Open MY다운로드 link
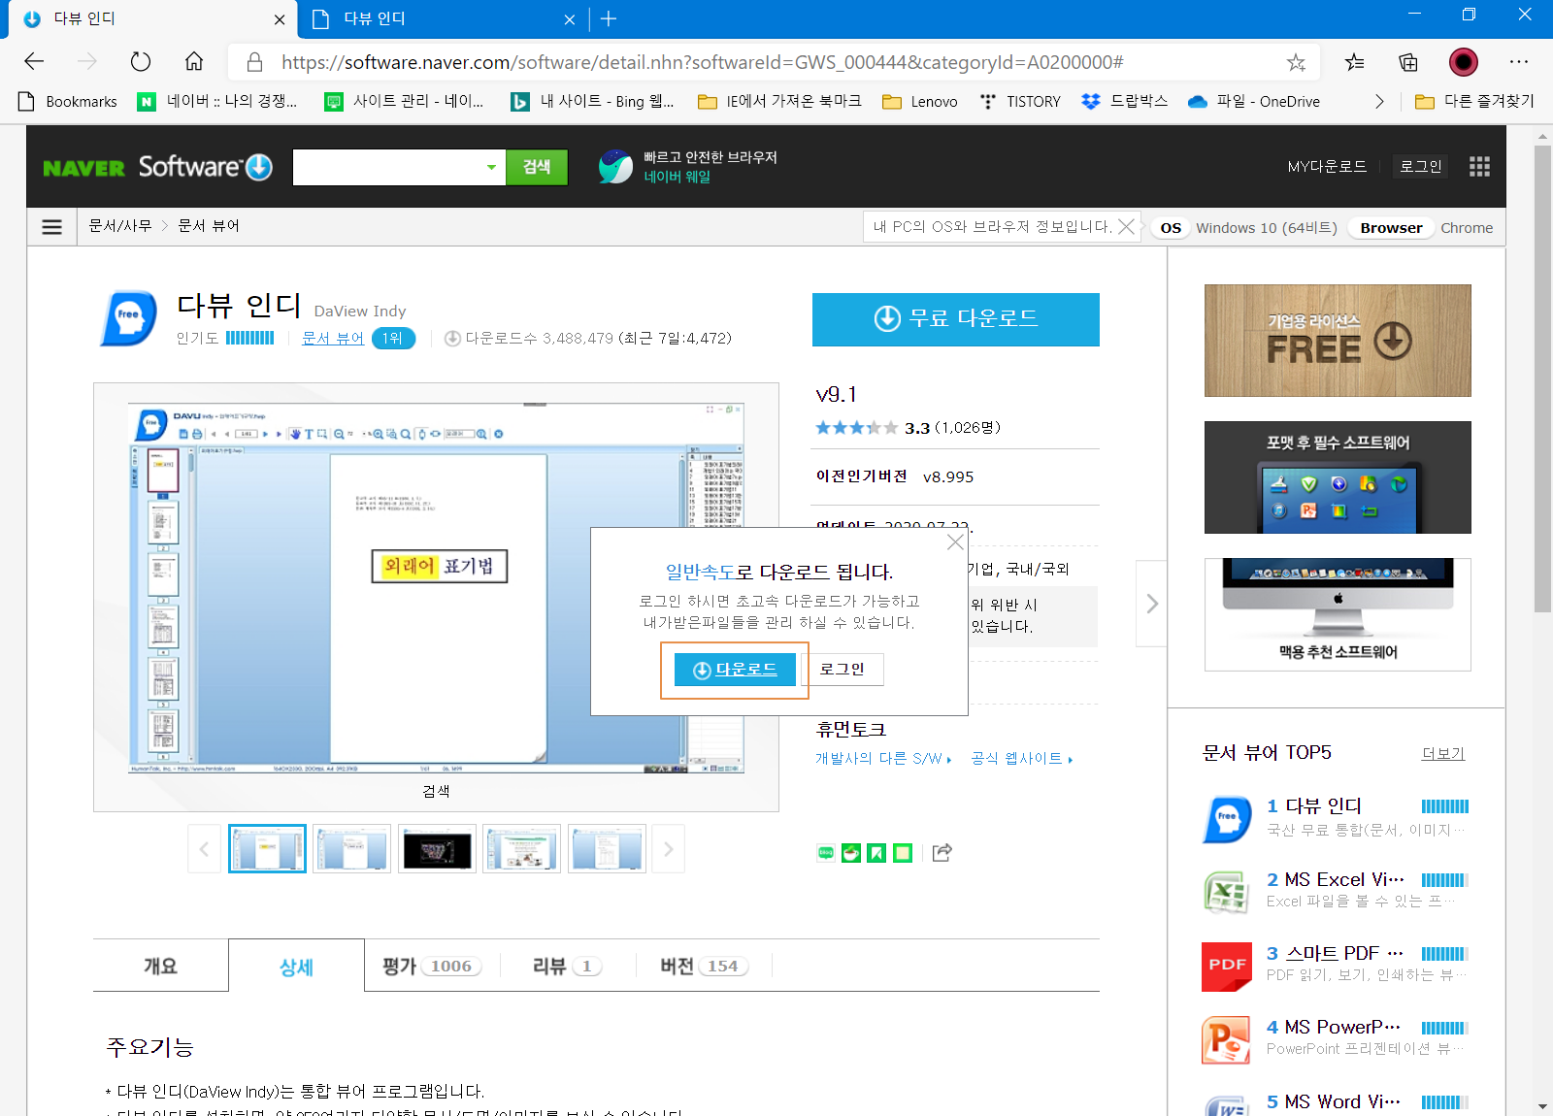Screen dimensions: 1553x1116 point(1327,167)
